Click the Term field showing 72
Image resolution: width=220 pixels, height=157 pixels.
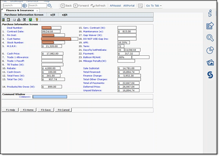tap(121, 46)
